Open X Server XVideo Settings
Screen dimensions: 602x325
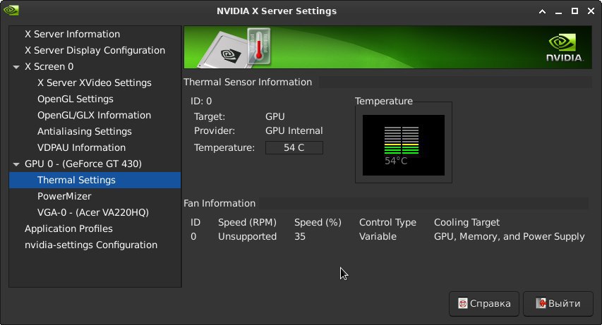coord(95,82)
